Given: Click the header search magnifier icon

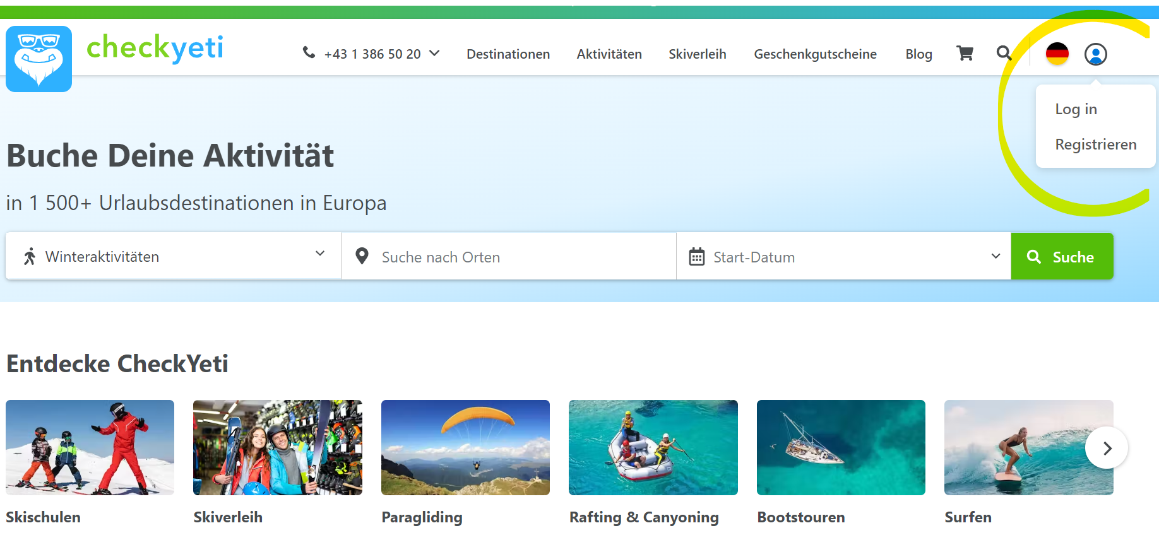Looking at the screenshot, I should point(1004,54).
